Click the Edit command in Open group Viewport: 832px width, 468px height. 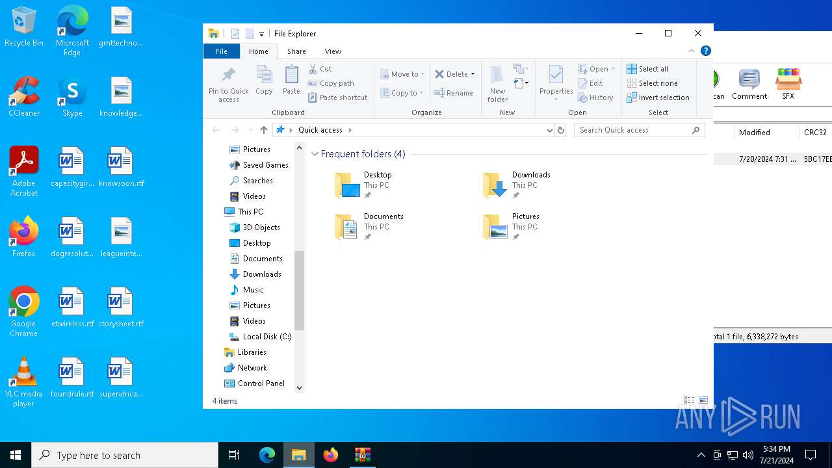[590, 83]
